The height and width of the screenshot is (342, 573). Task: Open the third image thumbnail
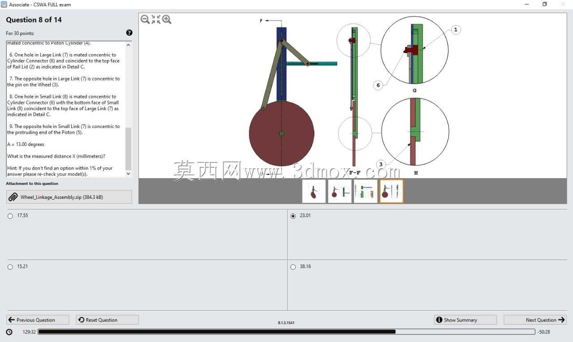tap(365, 191)
